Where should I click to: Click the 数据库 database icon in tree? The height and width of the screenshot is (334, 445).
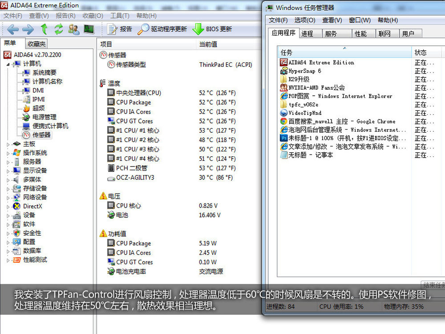pyautogui.click(x=17, y=251)
